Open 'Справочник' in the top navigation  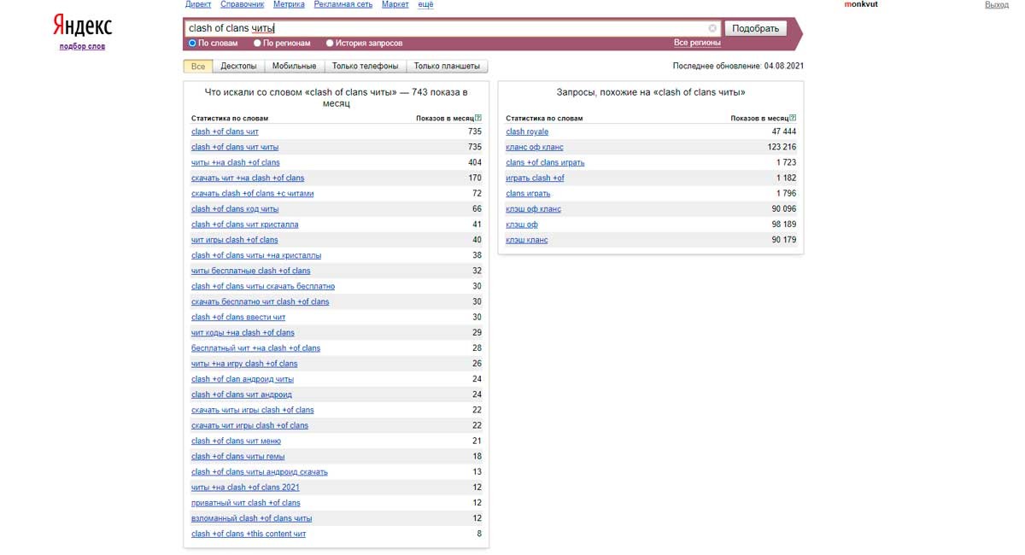pos(242,5)
